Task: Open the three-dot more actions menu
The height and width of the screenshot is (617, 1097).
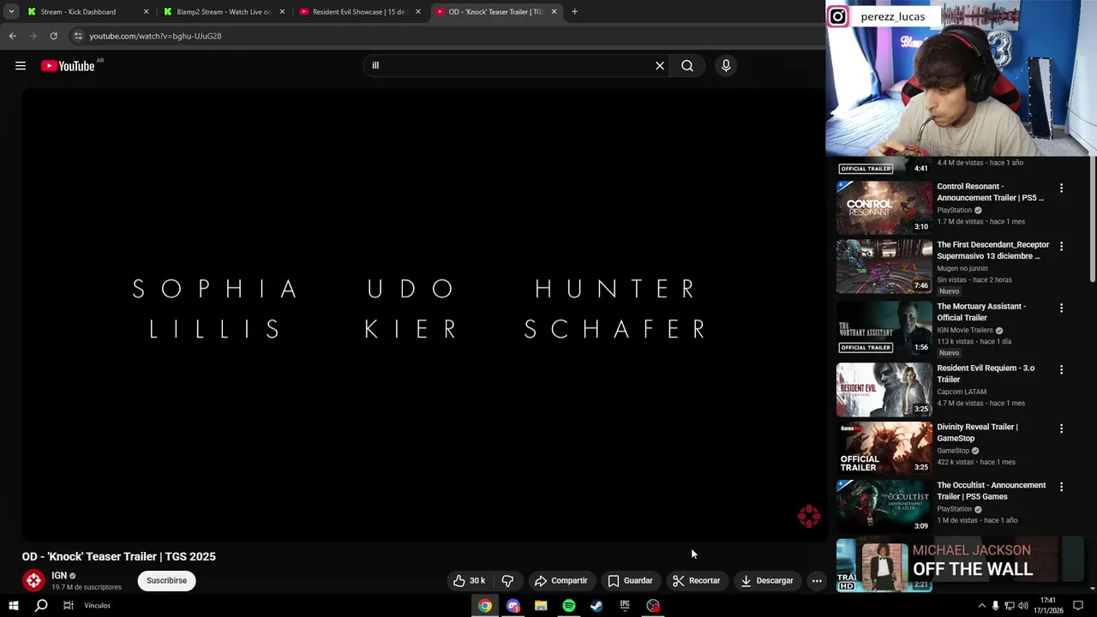Action: pos(817,581)
